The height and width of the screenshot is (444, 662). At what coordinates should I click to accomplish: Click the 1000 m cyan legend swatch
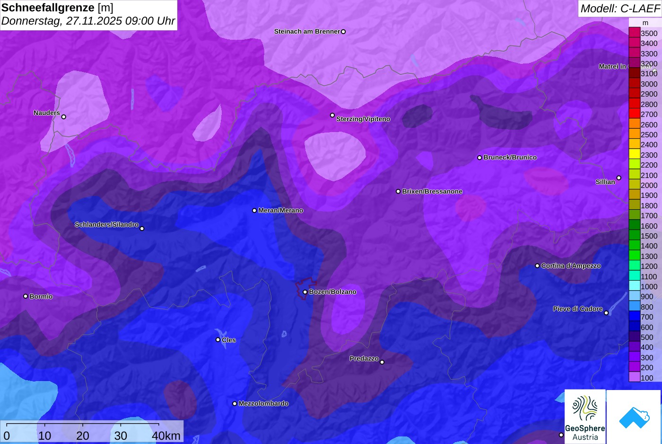coord(635,286)
